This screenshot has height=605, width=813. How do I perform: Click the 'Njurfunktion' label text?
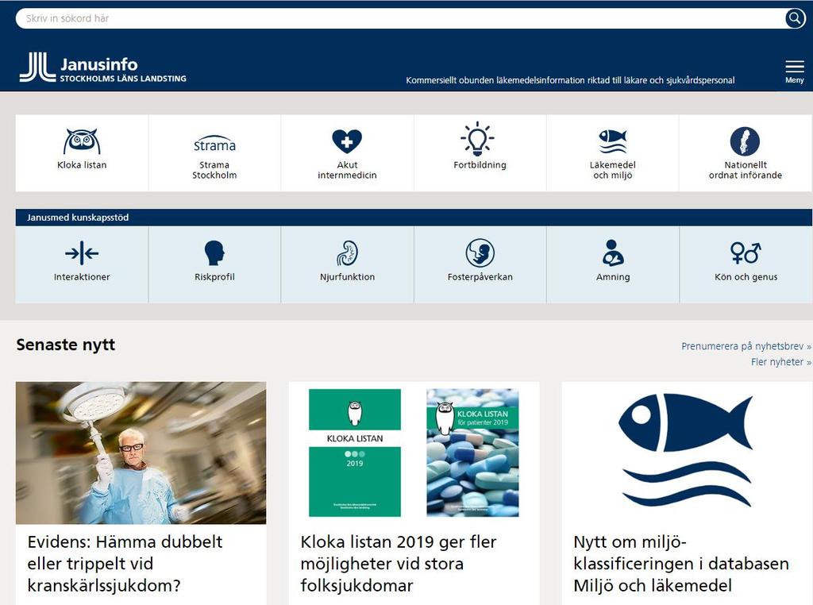[347, 277]
